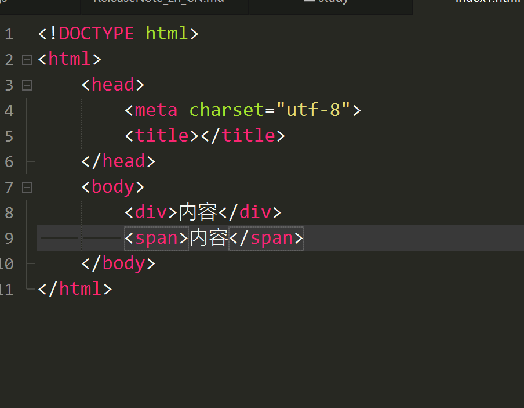The image size is (524, 408).
Task: Click the closing body tag
Action: (118, 263)
